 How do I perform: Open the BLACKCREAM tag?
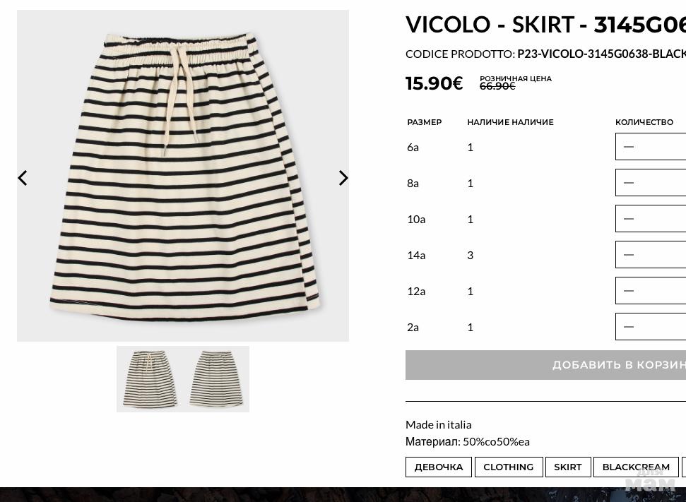tap(636, 467)
